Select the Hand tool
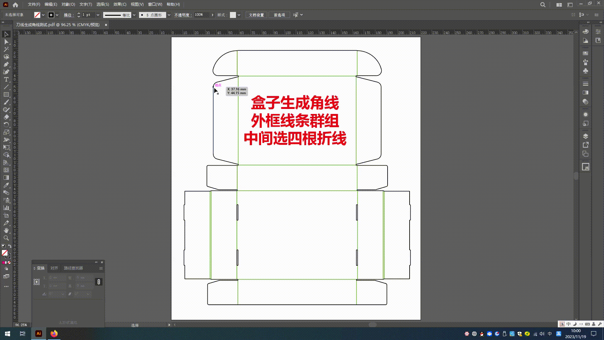604x340 pixels. (x=6, y=230)
